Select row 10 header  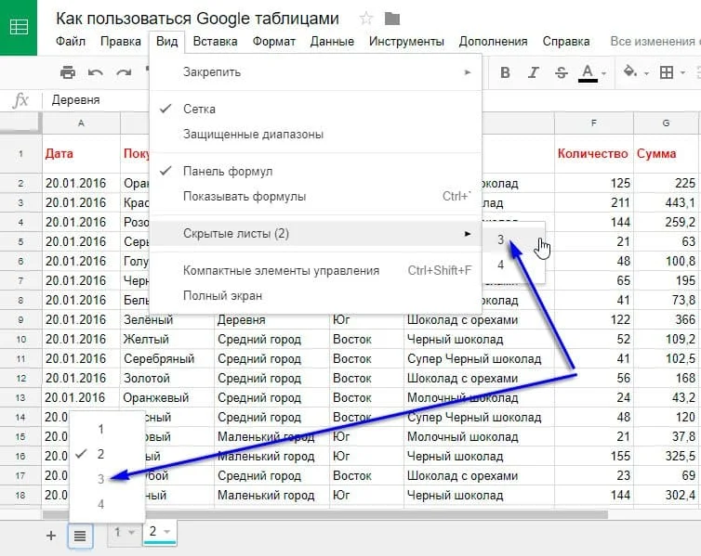pyautogui.click(x=21, y=339)
